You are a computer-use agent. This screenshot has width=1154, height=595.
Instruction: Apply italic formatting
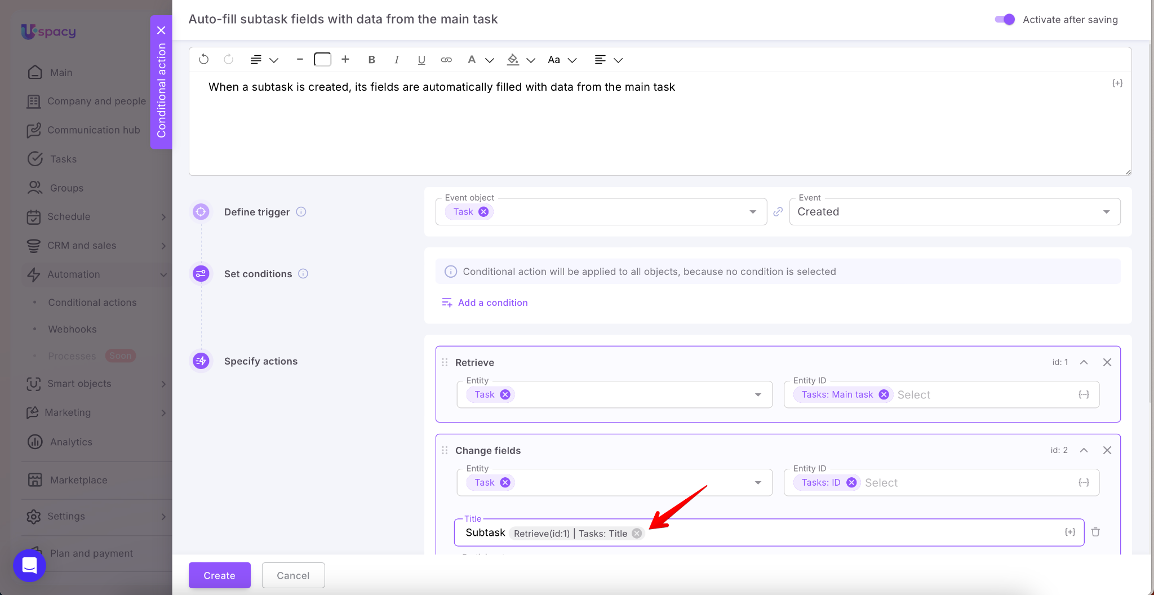click(397, 60)
